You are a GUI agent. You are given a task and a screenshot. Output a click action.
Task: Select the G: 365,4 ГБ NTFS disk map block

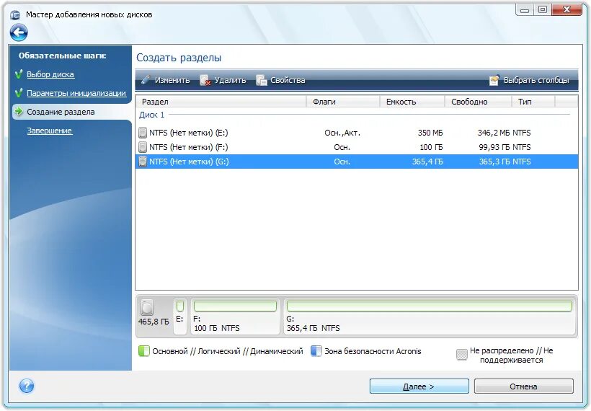pyautogui.click(x=430, y=316)
